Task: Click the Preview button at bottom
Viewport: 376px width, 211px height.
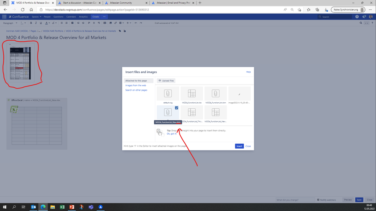Action: pyautogui.click(x=348, y=200)
